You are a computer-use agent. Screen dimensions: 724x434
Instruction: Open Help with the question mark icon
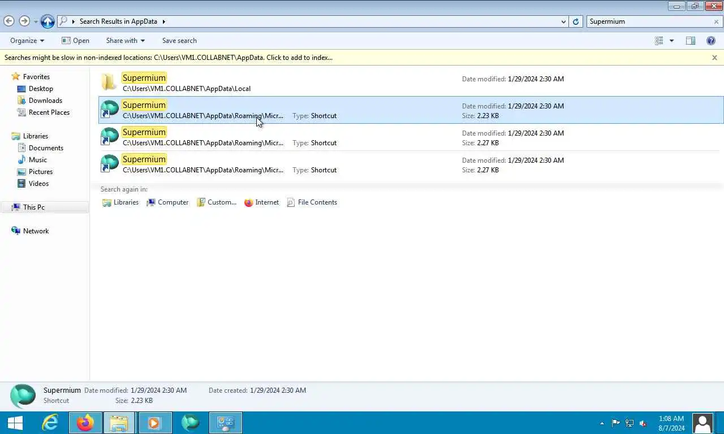pyautogui.click(x=711, y=41)
